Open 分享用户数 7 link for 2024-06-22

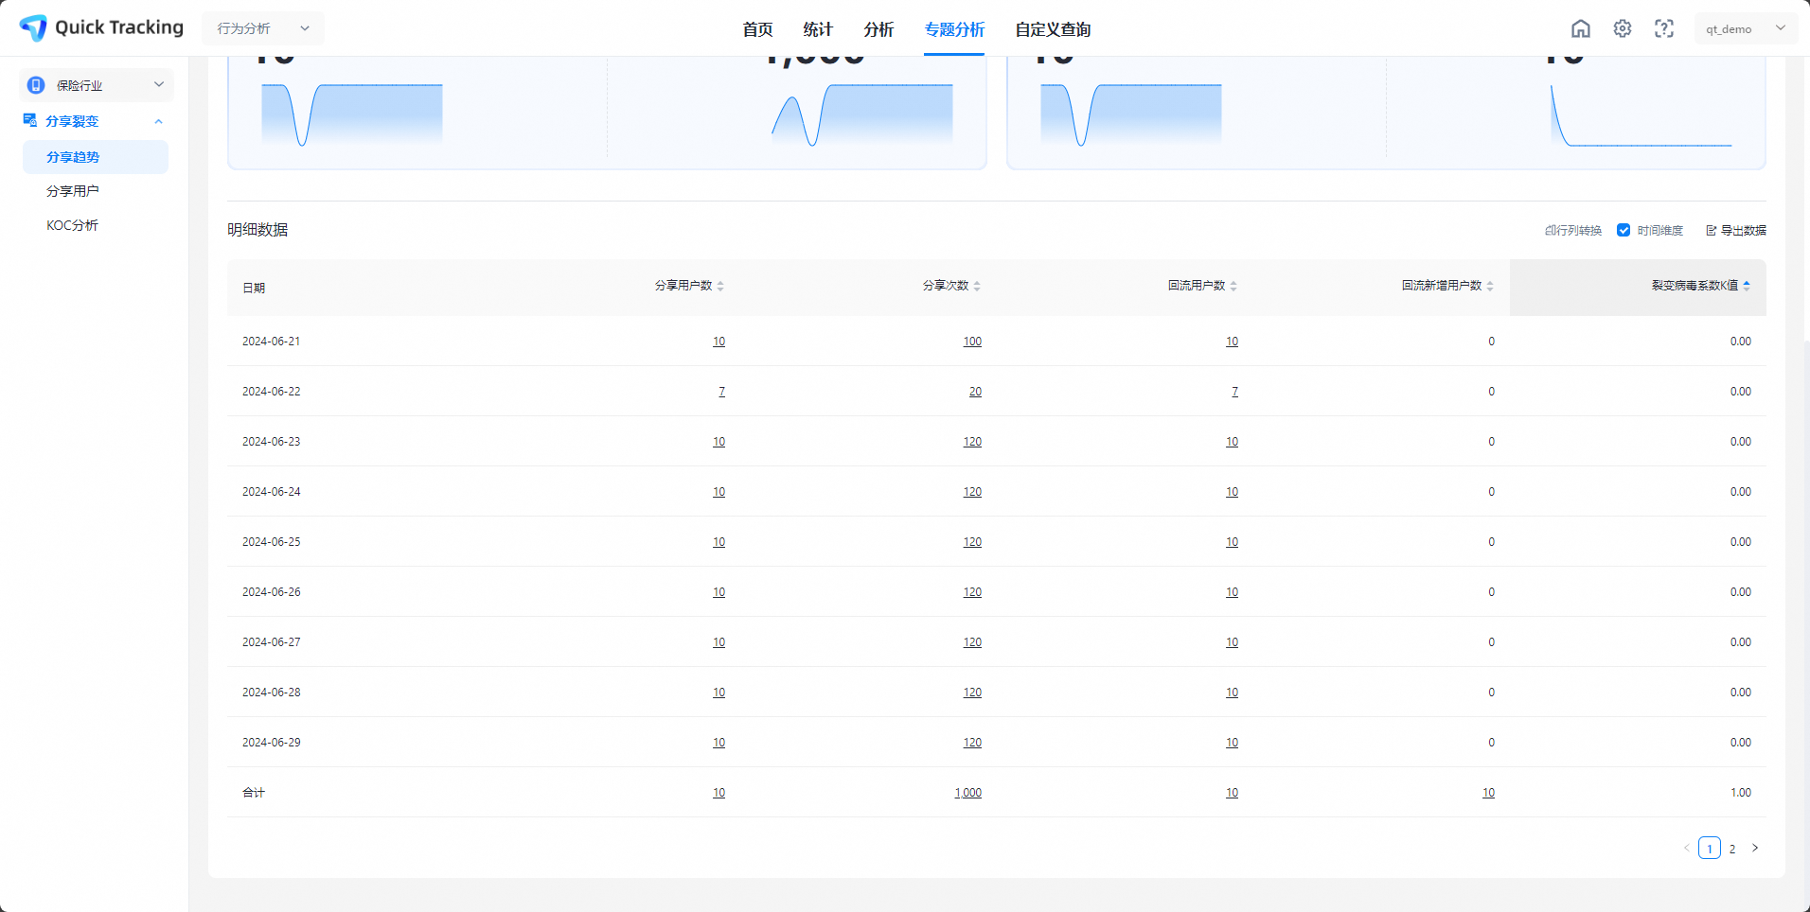click(x=721, y=392)
